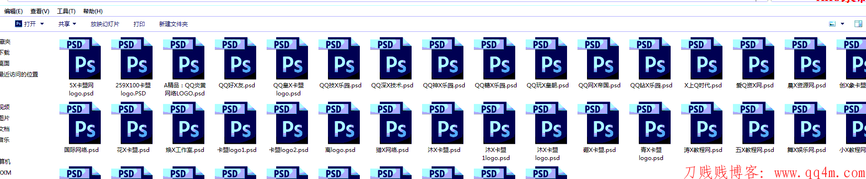Select the 桌面 sidebar item
866x179 pixels.
(5, 64)
